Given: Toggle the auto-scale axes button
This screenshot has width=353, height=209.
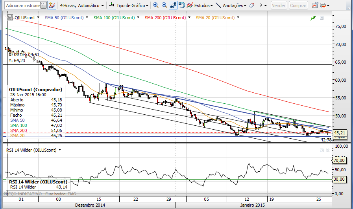Looking at the screenshot, I should (x=173, y=5).
